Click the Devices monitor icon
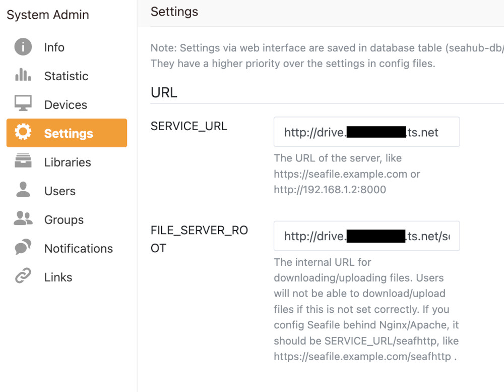The width and height of the screenshot is (504, 392). pyautogui.click(x=23, y=104)
